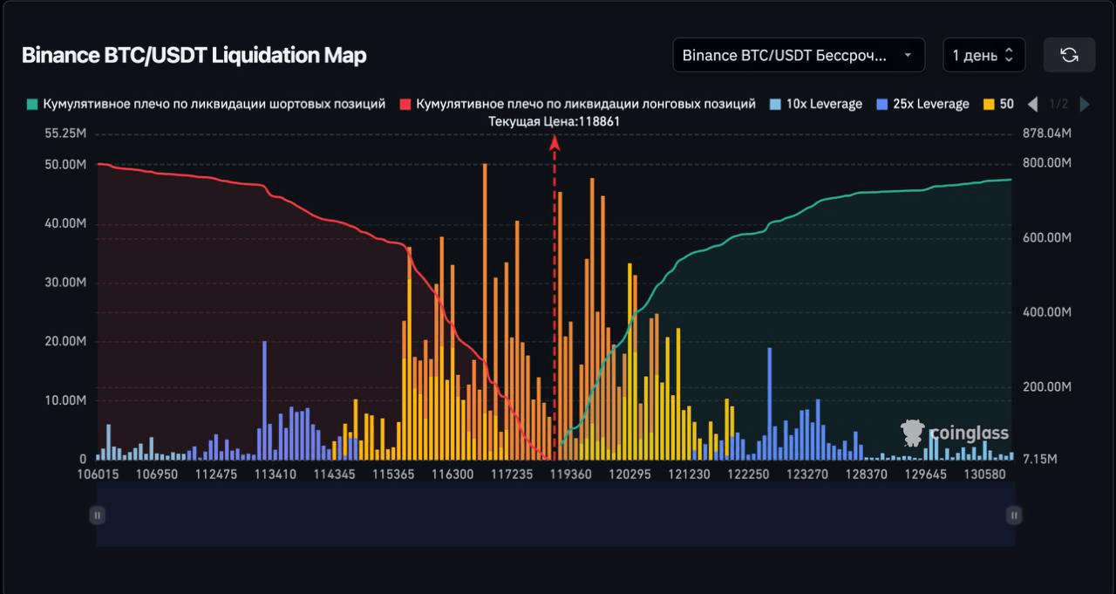Screen dimensions: 1116x594
Task: Click the tallest orange bar reaching 50.00M
Action: [x=485, y=311]
